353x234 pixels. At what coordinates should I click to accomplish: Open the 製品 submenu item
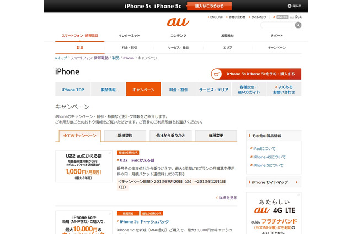(x=79, y=48)
